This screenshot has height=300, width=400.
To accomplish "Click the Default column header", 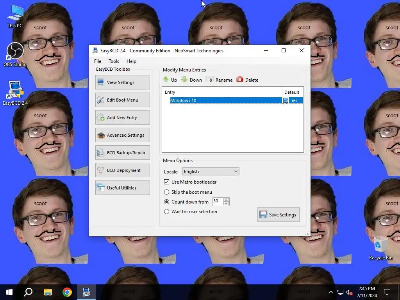I will (x=292, y=92).
